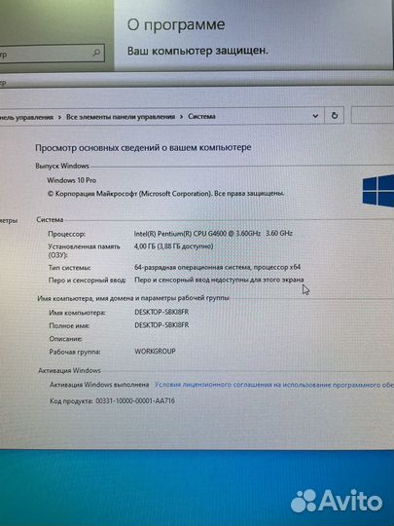Viewport: 394px width, 526px height.
Task: Open the license agreement terms link
Action: click(273, 385)
